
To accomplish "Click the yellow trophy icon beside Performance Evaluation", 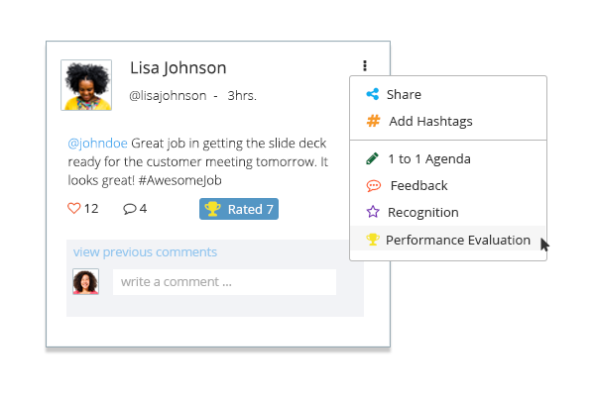I will point(373,240).
